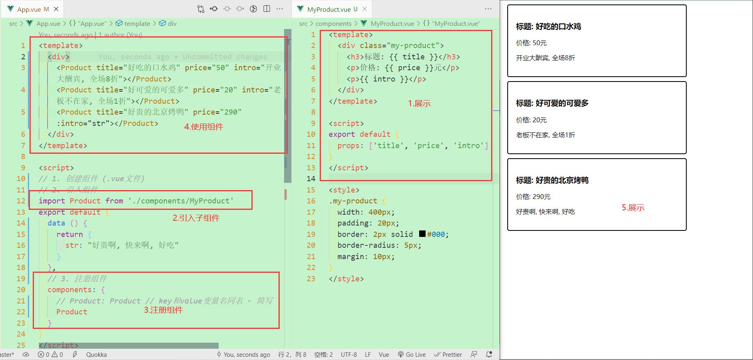Viewport: 753px width, 360px height.
Task: Select Vue language mode in status bar
Action: coord(384,354)
